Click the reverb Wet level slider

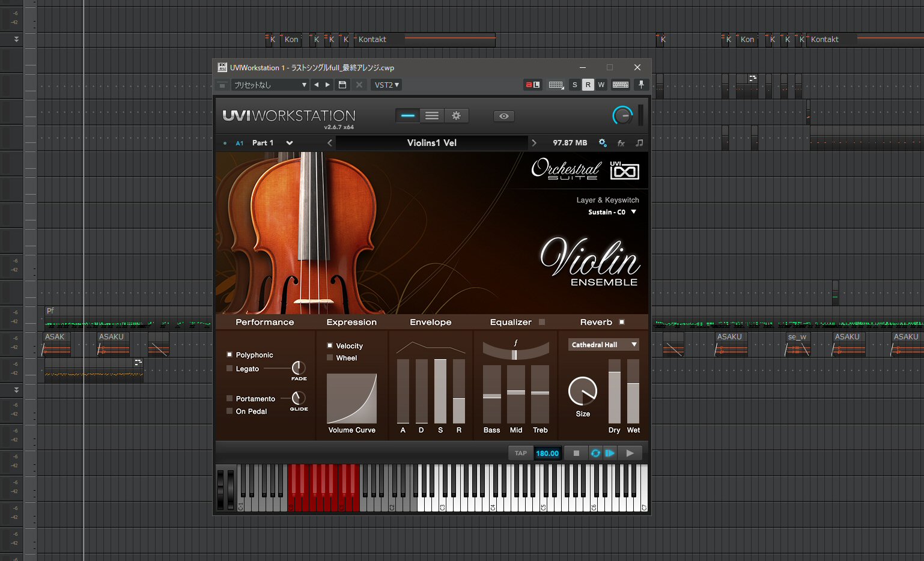pos(633,392)
